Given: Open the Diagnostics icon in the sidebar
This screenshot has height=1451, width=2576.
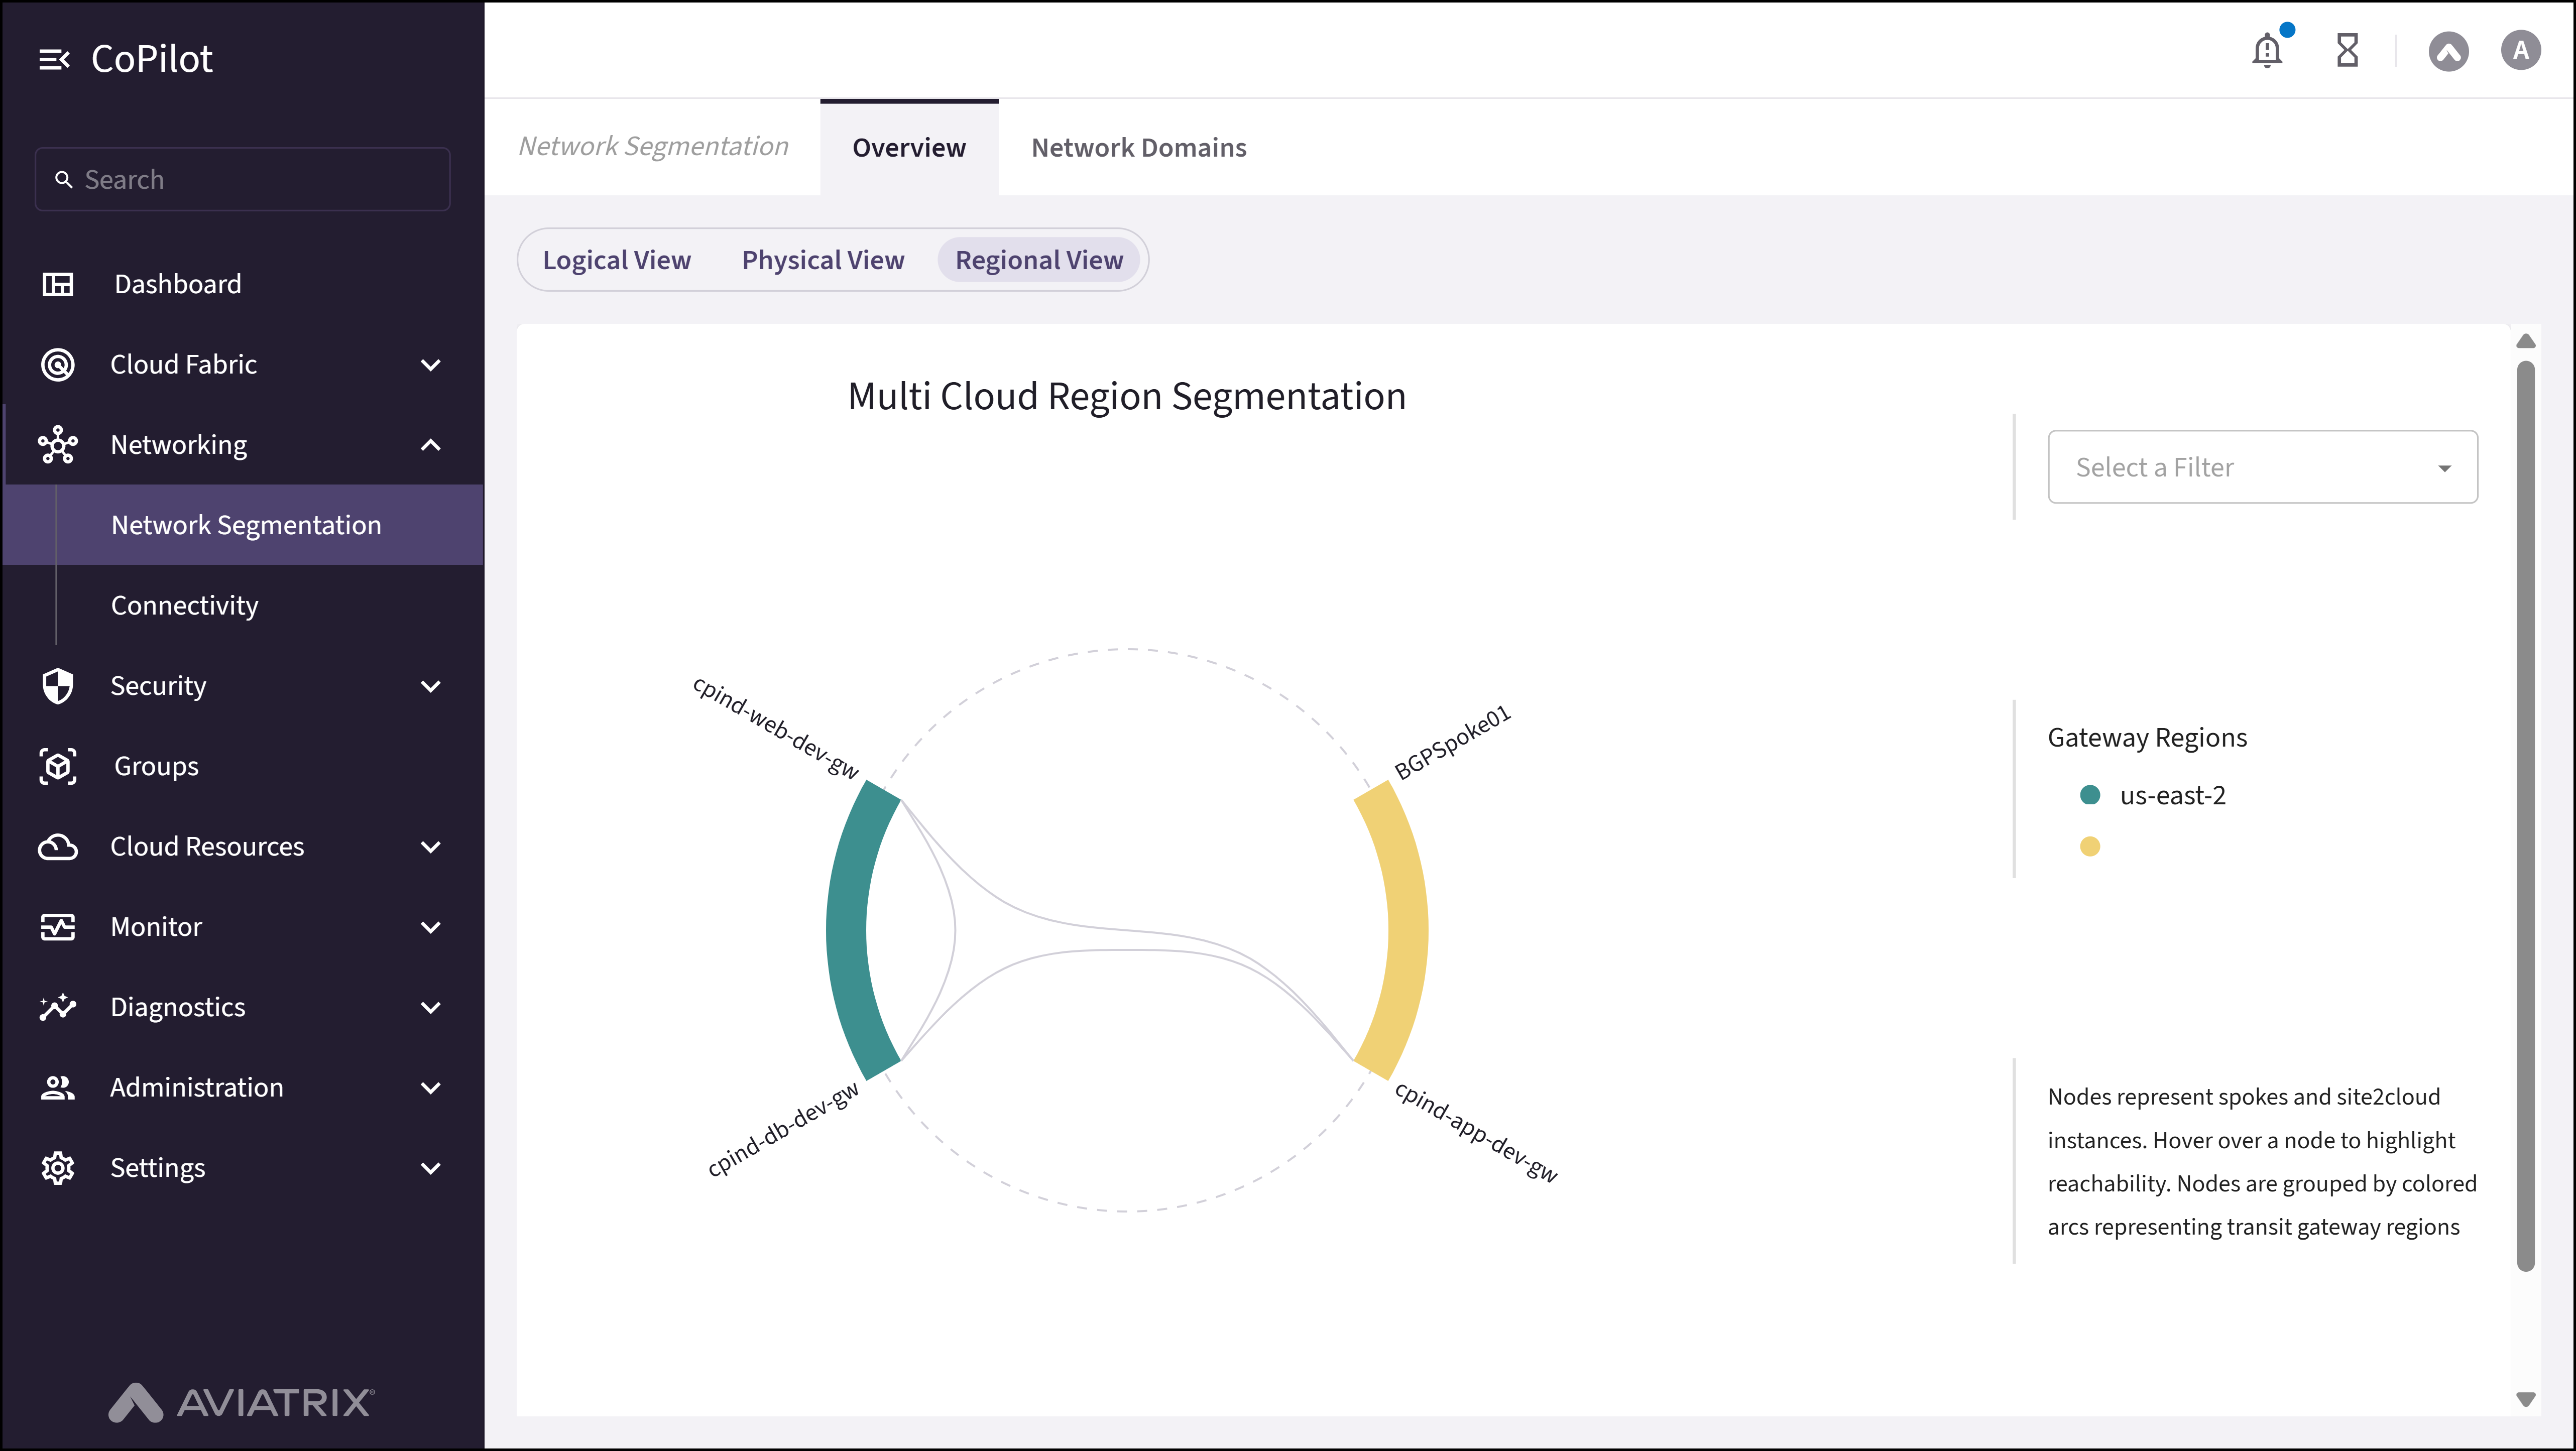Looking at the screenshot, I should [x=57, y=1007].
